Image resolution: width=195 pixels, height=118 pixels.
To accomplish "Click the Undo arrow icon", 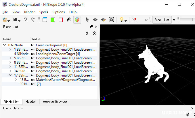I will point(25,20).
